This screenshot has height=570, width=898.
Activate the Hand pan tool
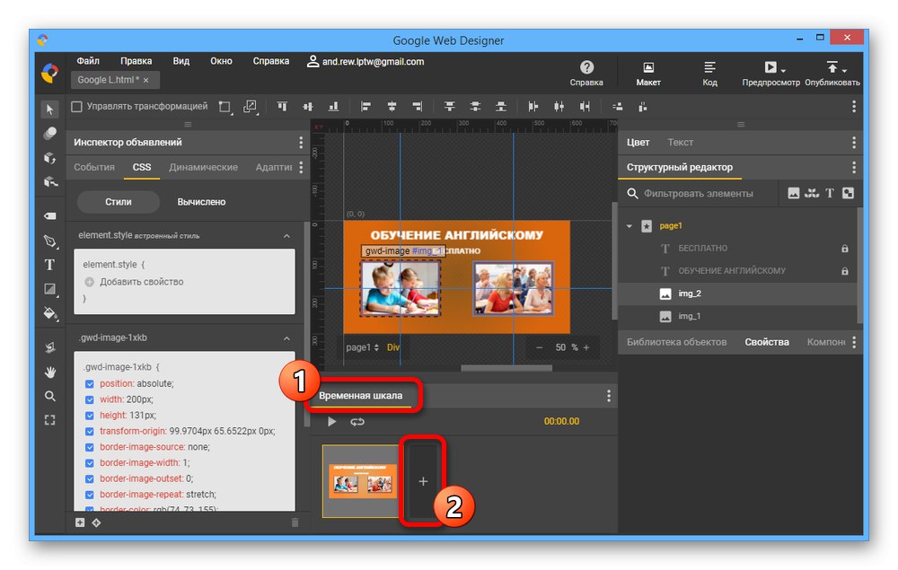[x=50, y=372]
